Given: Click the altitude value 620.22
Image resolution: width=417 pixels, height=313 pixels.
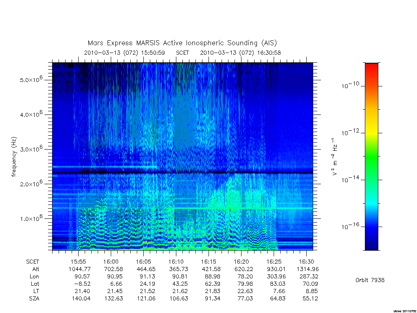Looking at the screenshot, I should pyautogui.click(x=244, y=269).
